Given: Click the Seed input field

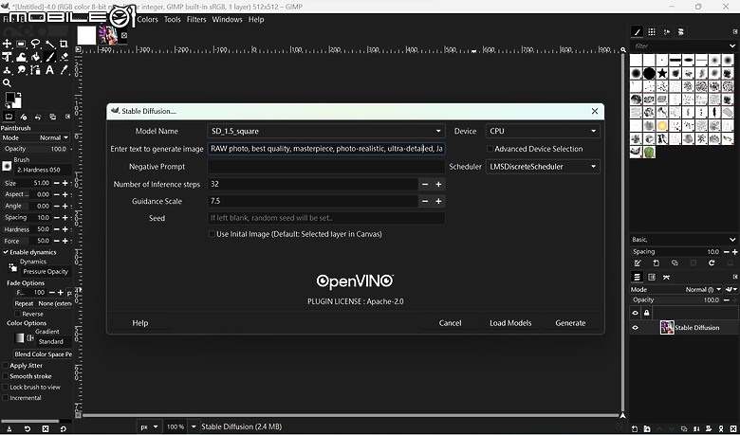Looking at the screenshot, I should pos(326,218).
